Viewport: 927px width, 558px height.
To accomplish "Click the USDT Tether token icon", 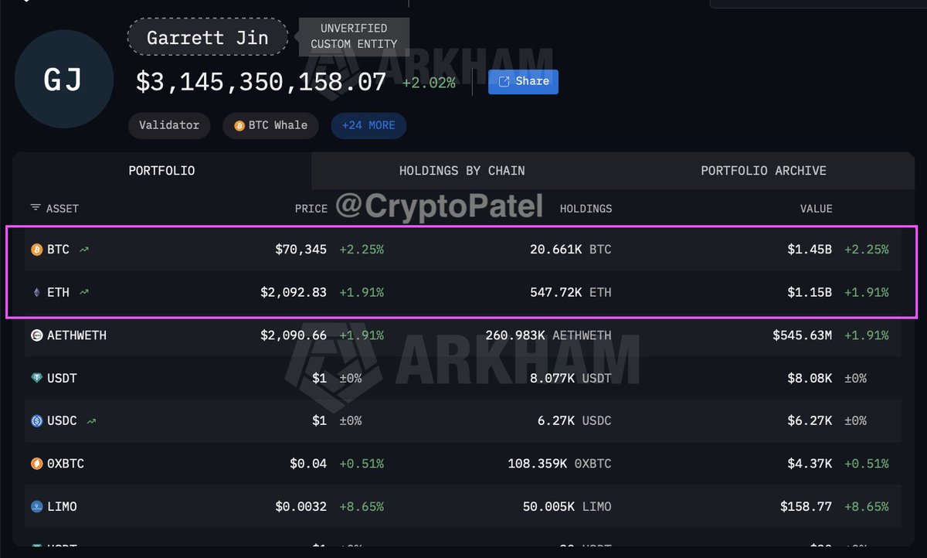I will tap(36, 379).
